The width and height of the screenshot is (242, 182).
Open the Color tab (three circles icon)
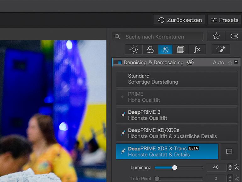pos(150,49)
